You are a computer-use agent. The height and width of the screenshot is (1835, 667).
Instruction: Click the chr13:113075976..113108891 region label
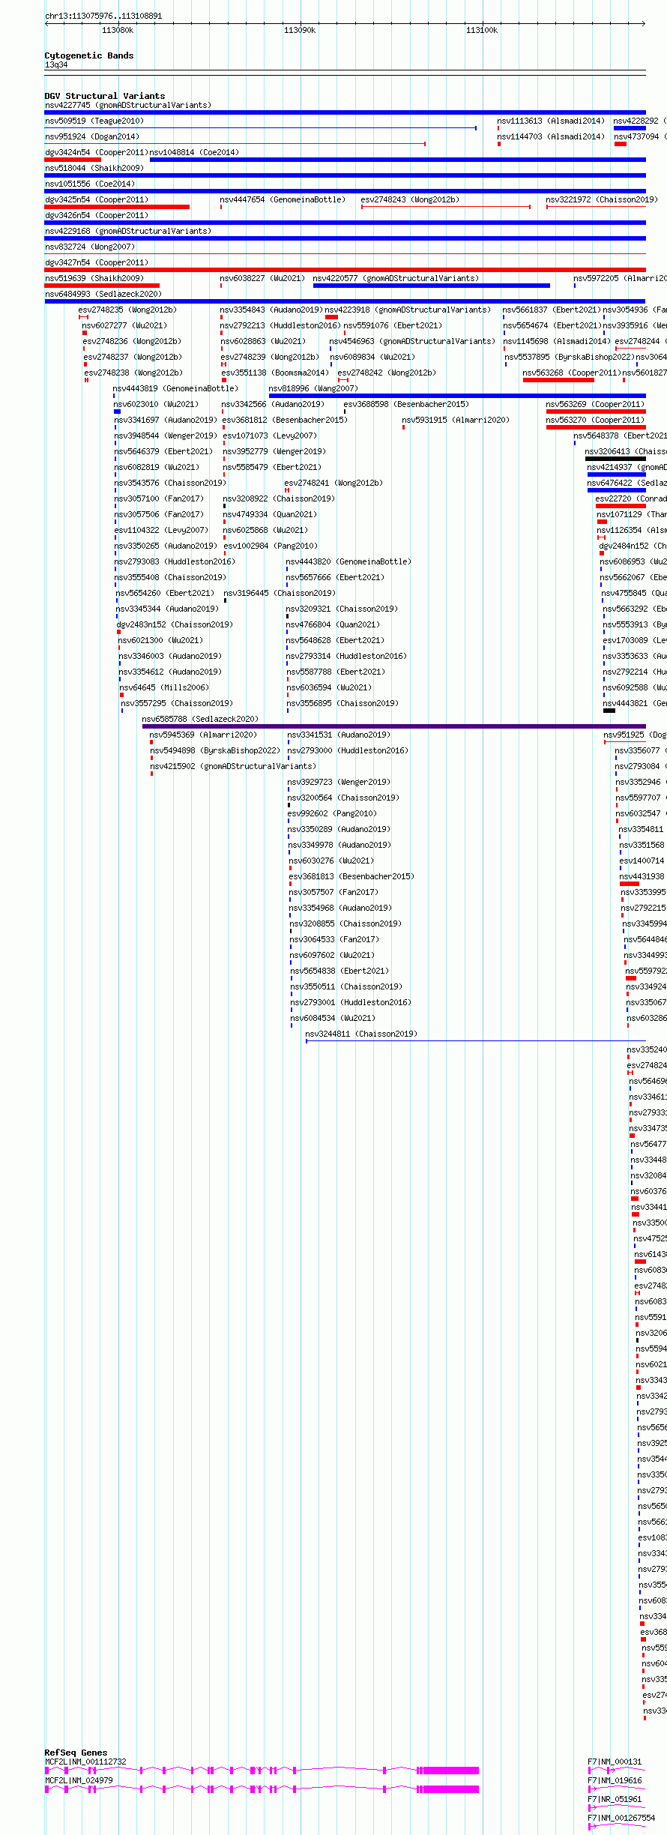[x=103, y=16]
